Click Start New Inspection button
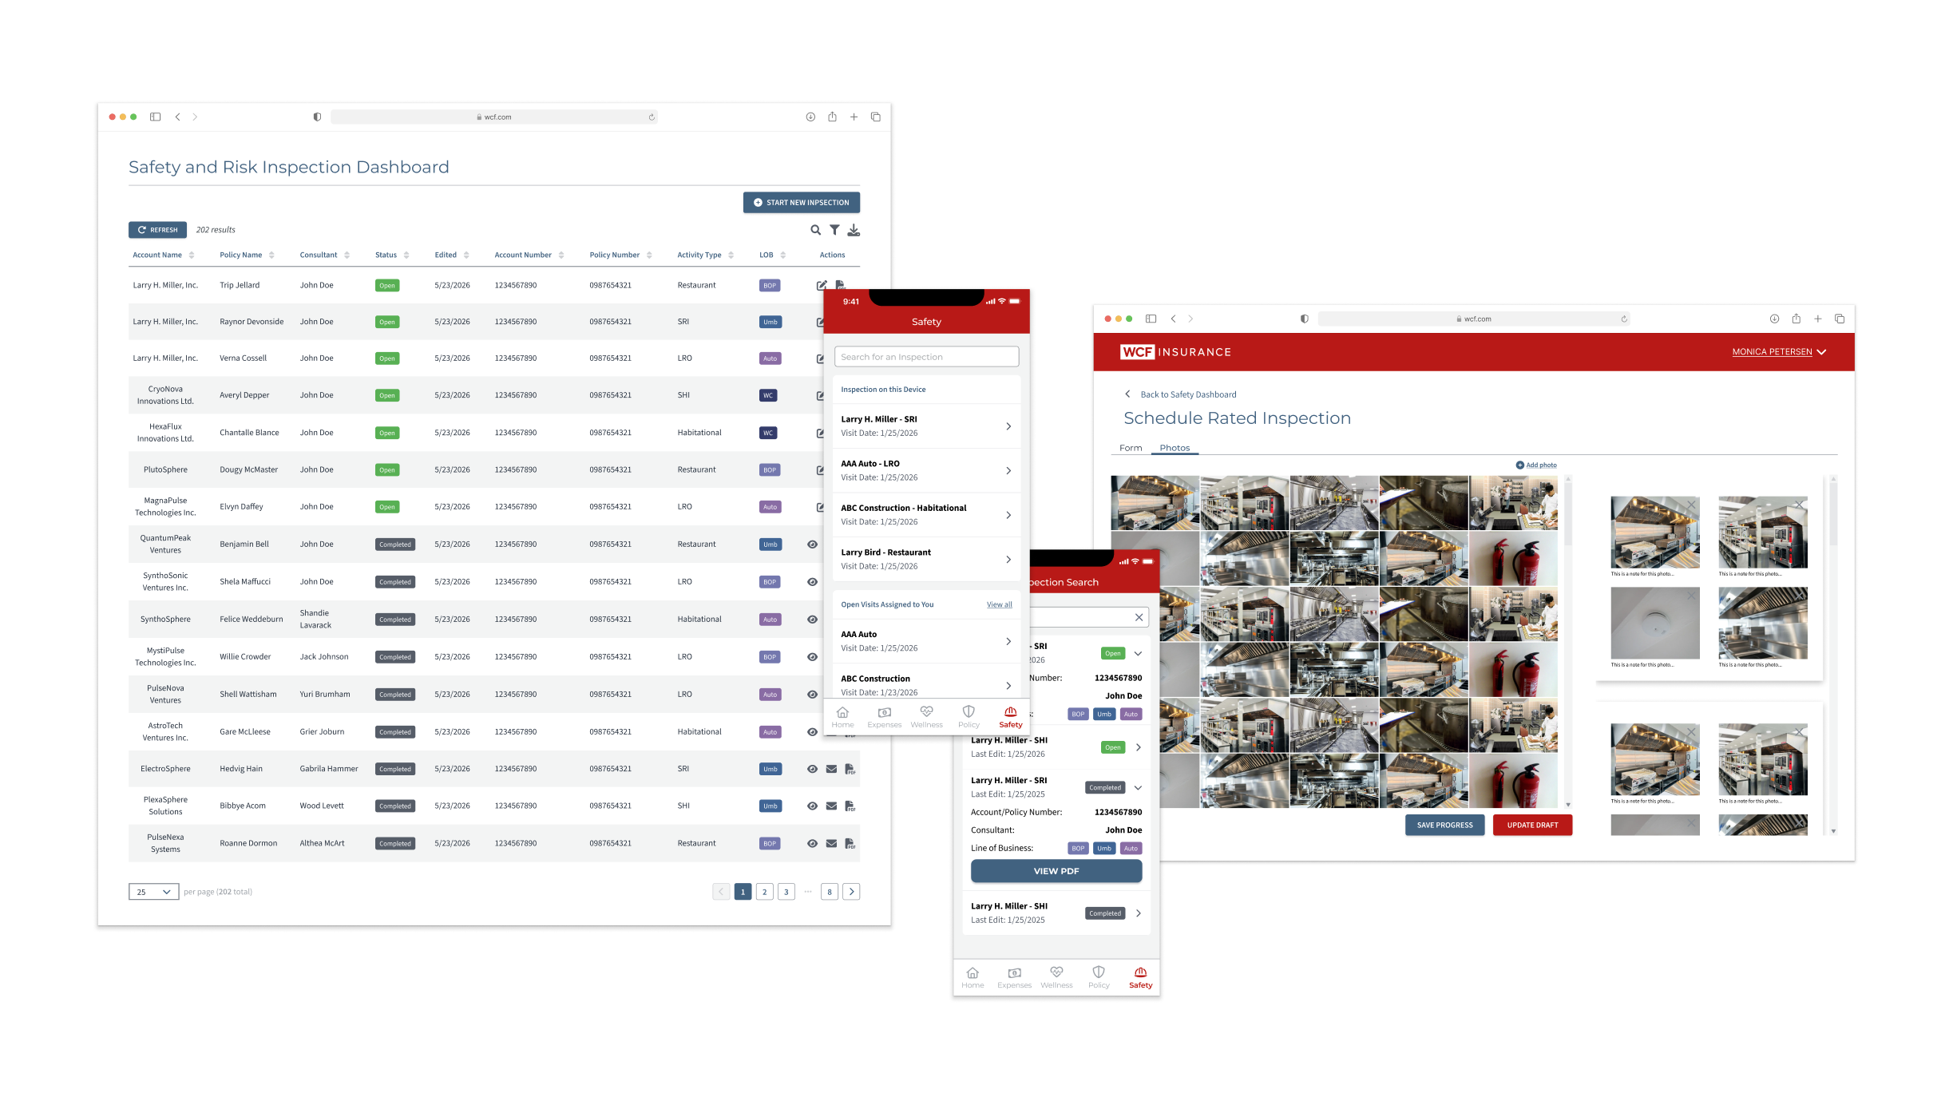Image resolution: width=1953 pixels, height=1097 pixels. pos(801,203)
